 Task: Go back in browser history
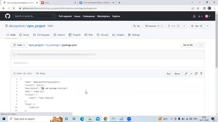(3, 8)
